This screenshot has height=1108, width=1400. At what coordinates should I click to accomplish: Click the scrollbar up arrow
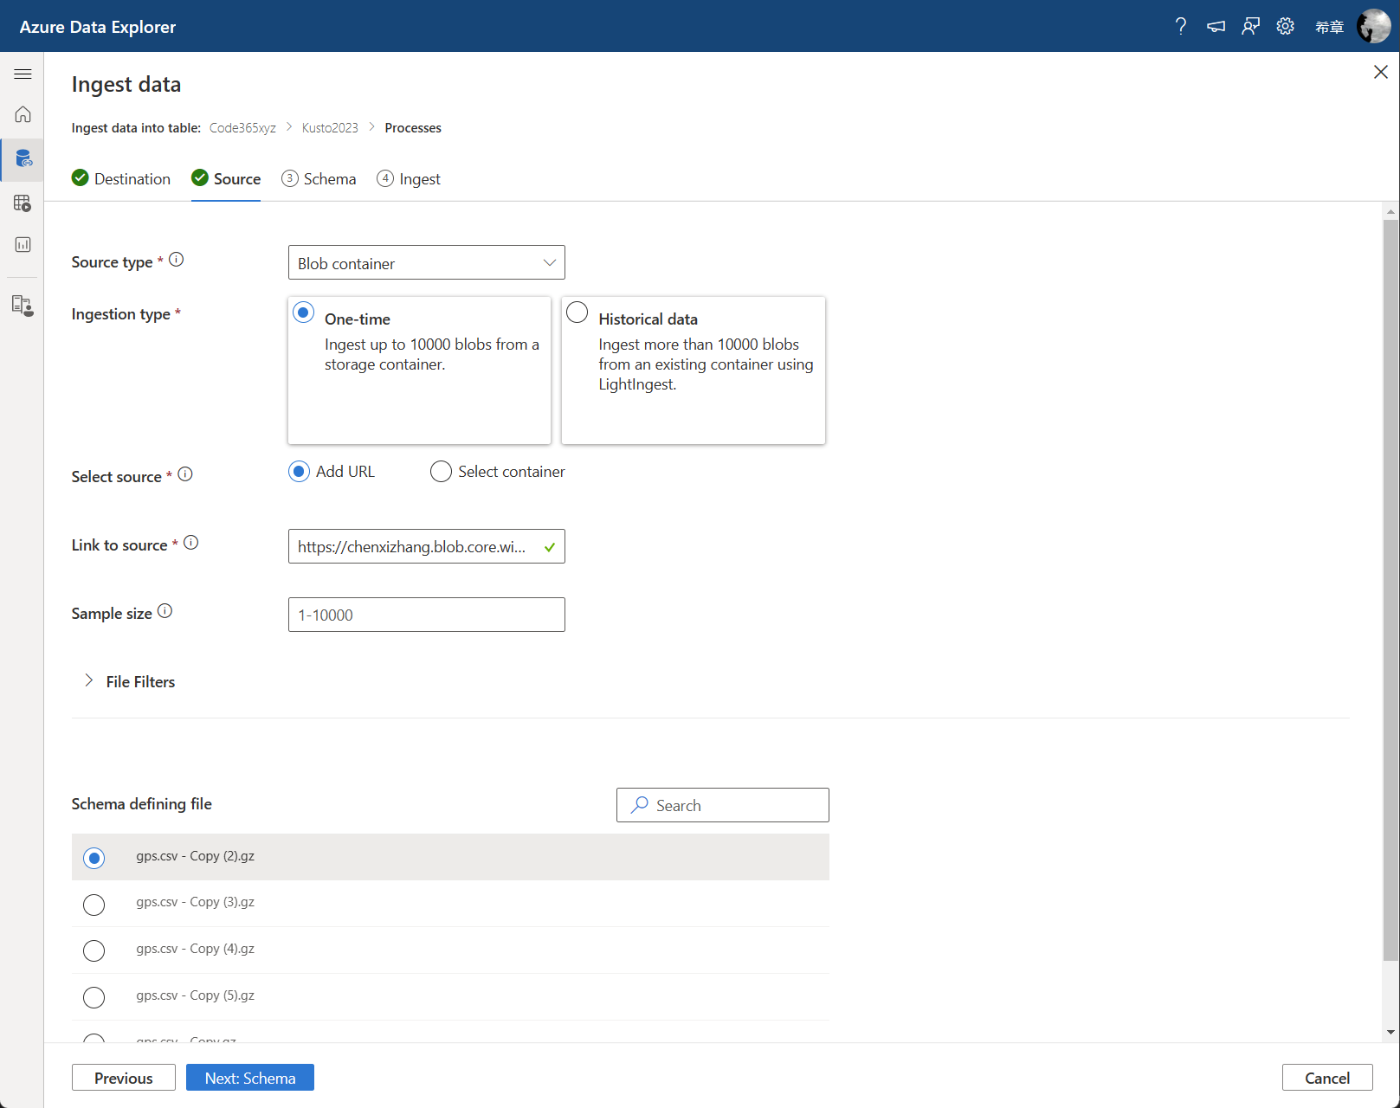point(1391,211)
